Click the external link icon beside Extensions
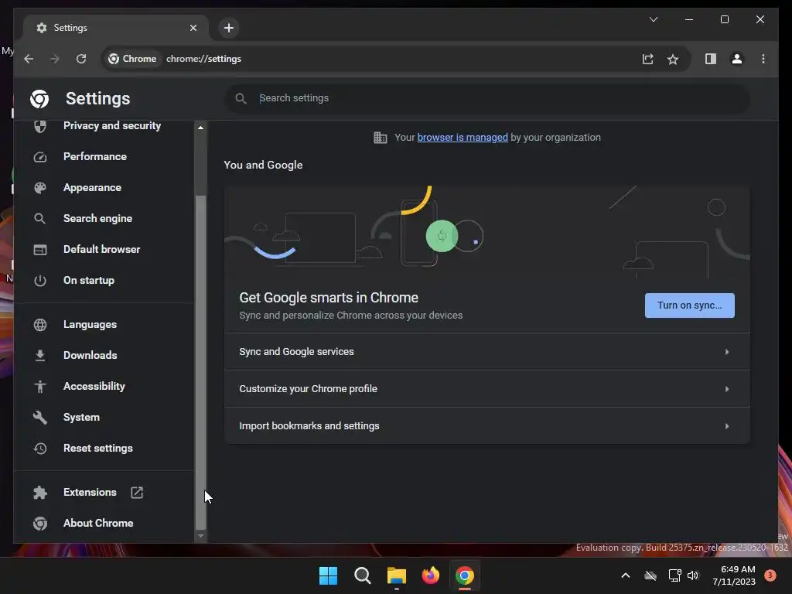Viewport: 792px width, 594px height. pyautogui.click(x=137, y=493)
